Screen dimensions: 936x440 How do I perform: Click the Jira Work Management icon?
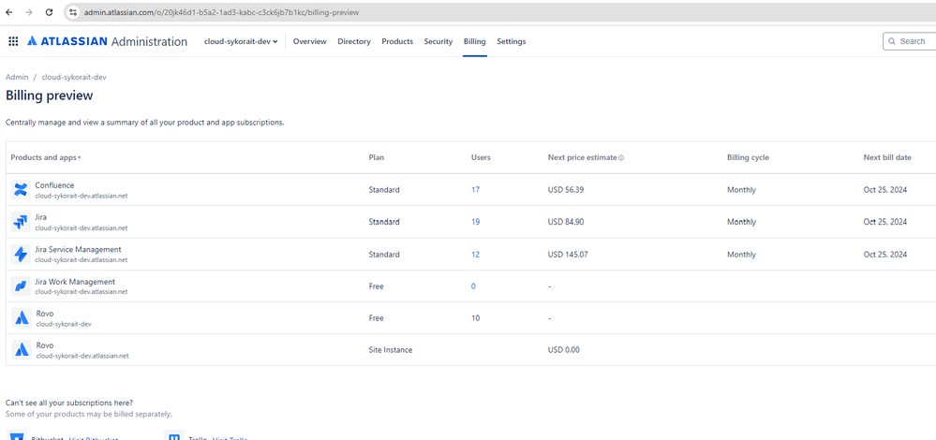[21, 286]
